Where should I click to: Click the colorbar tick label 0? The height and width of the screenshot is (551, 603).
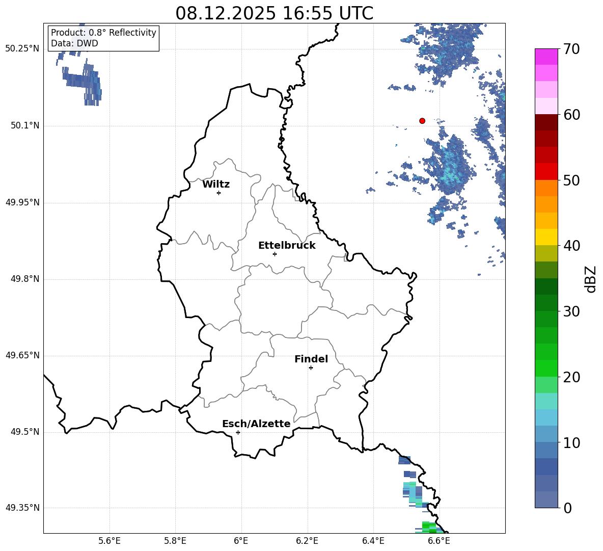pos(567,508)
